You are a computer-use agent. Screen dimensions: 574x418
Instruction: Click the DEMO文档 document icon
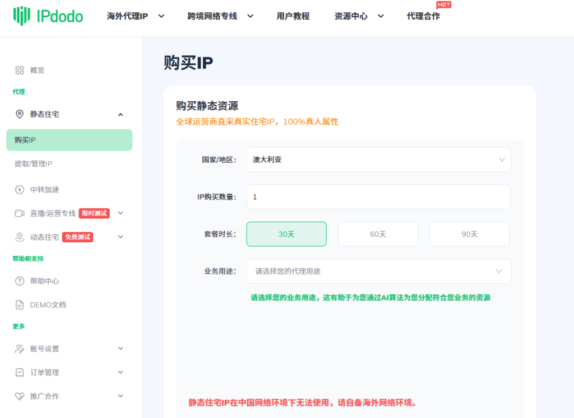pos(20,305)
